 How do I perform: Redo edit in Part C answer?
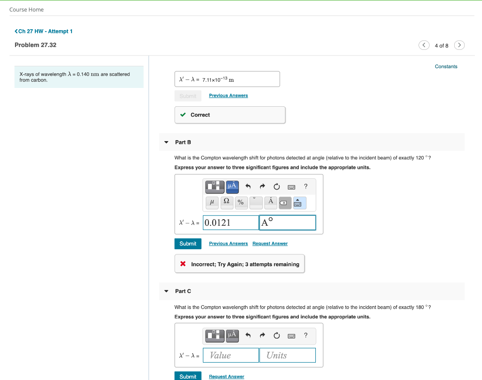[262, 335]
